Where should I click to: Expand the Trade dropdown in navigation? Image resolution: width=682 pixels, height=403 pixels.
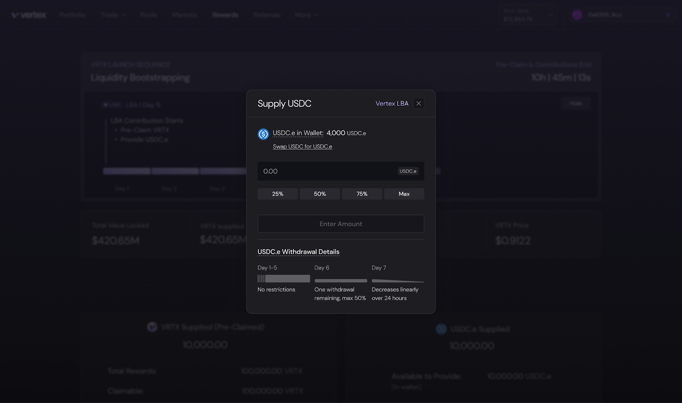[113, 15]
